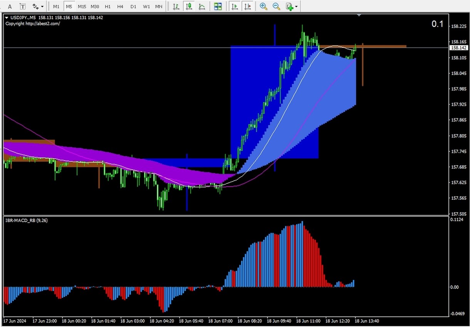
Task: Switch to candlestick chart display
Action: point(189,7)
